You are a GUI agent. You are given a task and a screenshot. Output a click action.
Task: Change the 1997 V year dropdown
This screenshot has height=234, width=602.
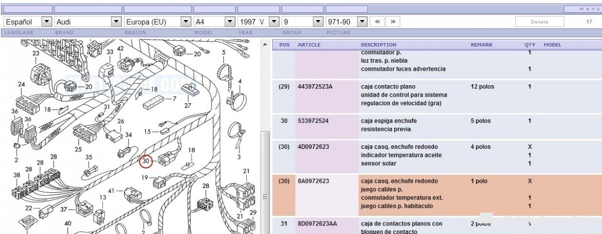pyautogui.click(x=258, y=22)
